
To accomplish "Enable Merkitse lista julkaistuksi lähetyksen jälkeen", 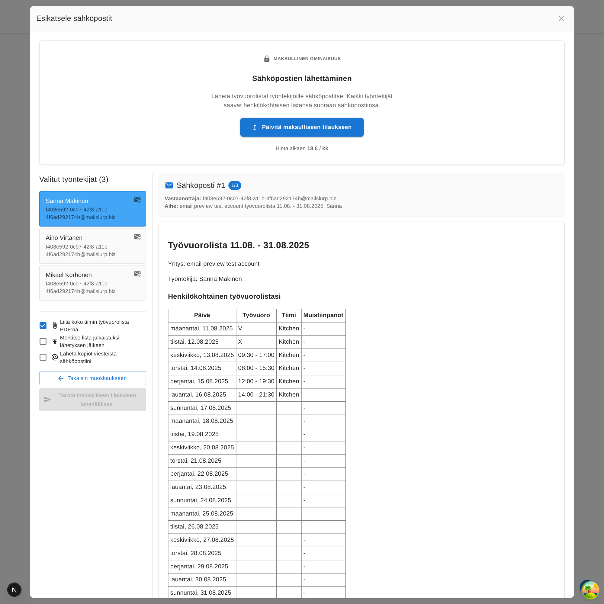I will coord(43,341).
